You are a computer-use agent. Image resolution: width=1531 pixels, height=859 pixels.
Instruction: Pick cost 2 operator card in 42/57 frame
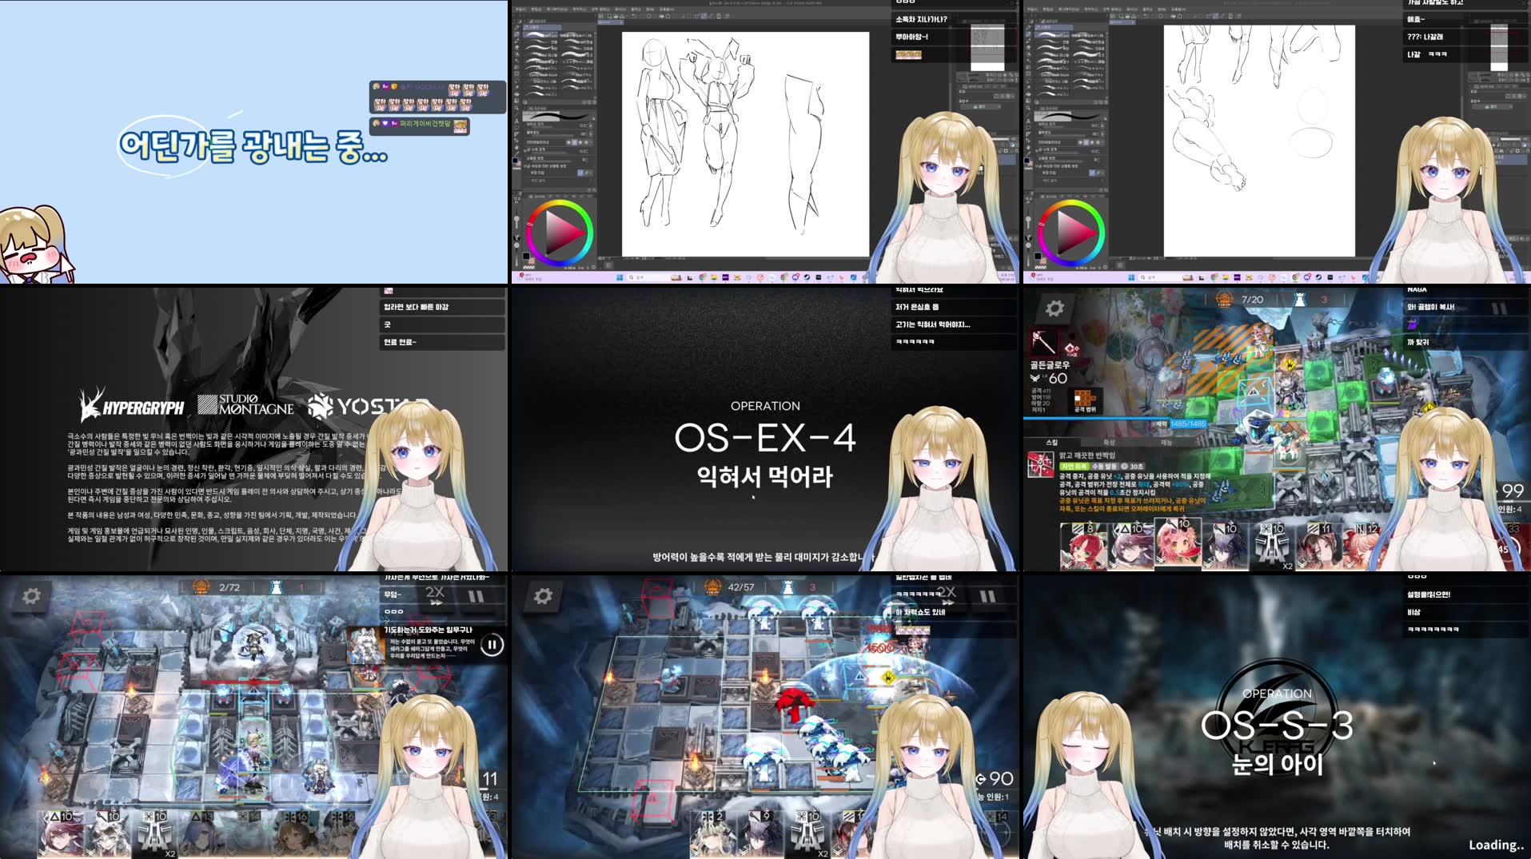pyautogui.click(x=713, y=833)
